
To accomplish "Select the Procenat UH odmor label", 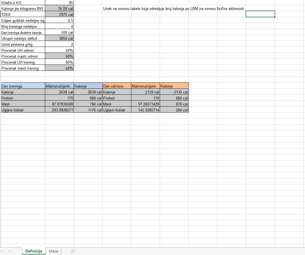I will click(23, 50).
